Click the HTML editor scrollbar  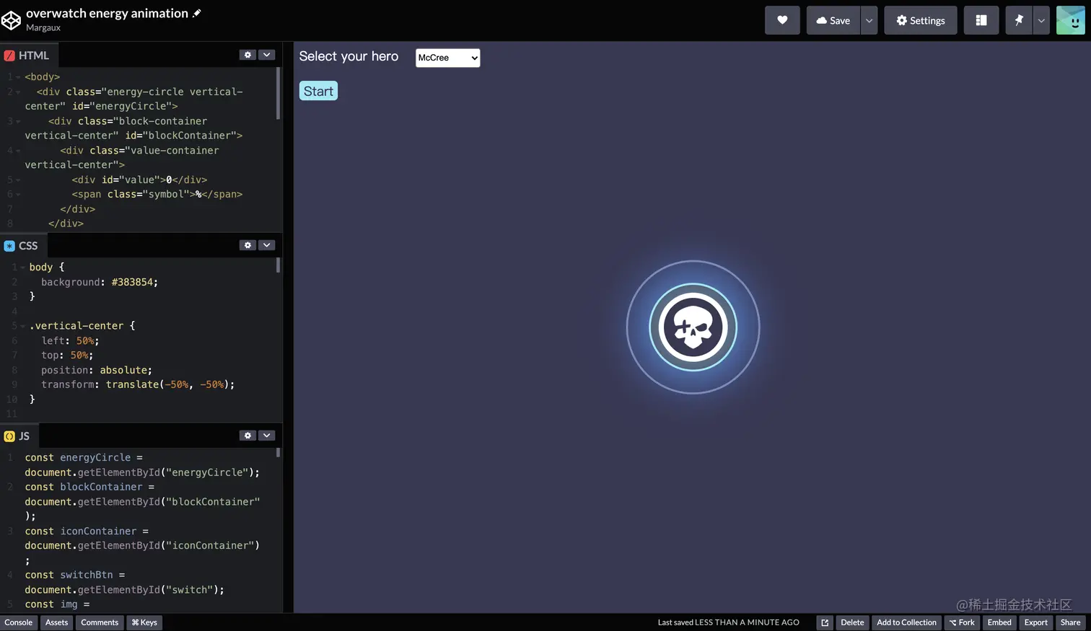279,94
